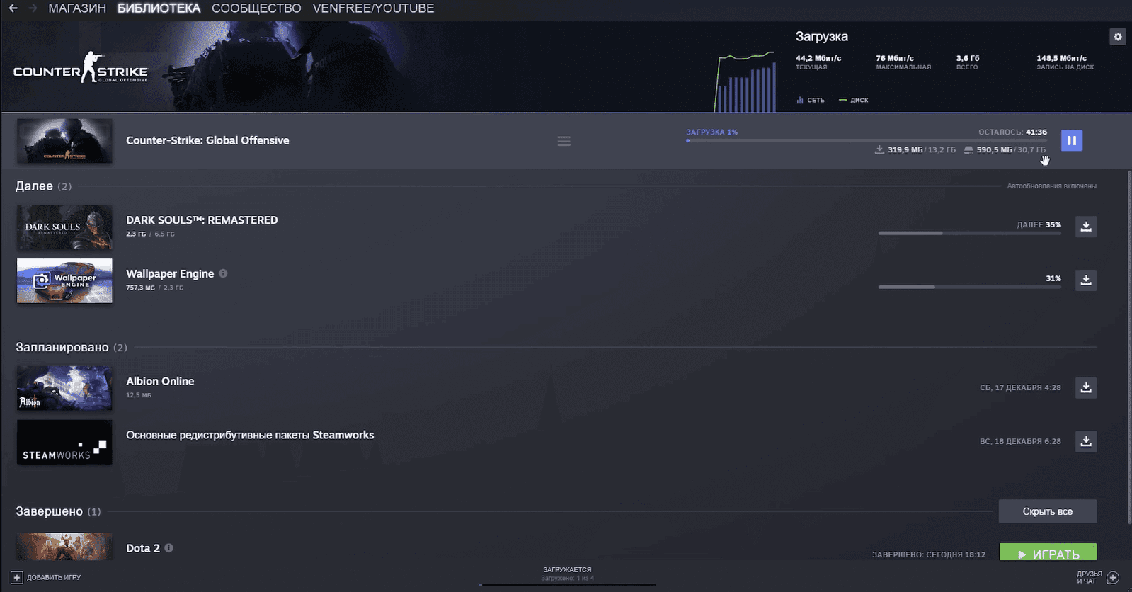Start downloading Wallpaper Engine now
1132x592 pixels.
tap(1086, 280)
